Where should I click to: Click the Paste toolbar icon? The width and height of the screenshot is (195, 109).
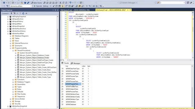click(x=66, y=3)
